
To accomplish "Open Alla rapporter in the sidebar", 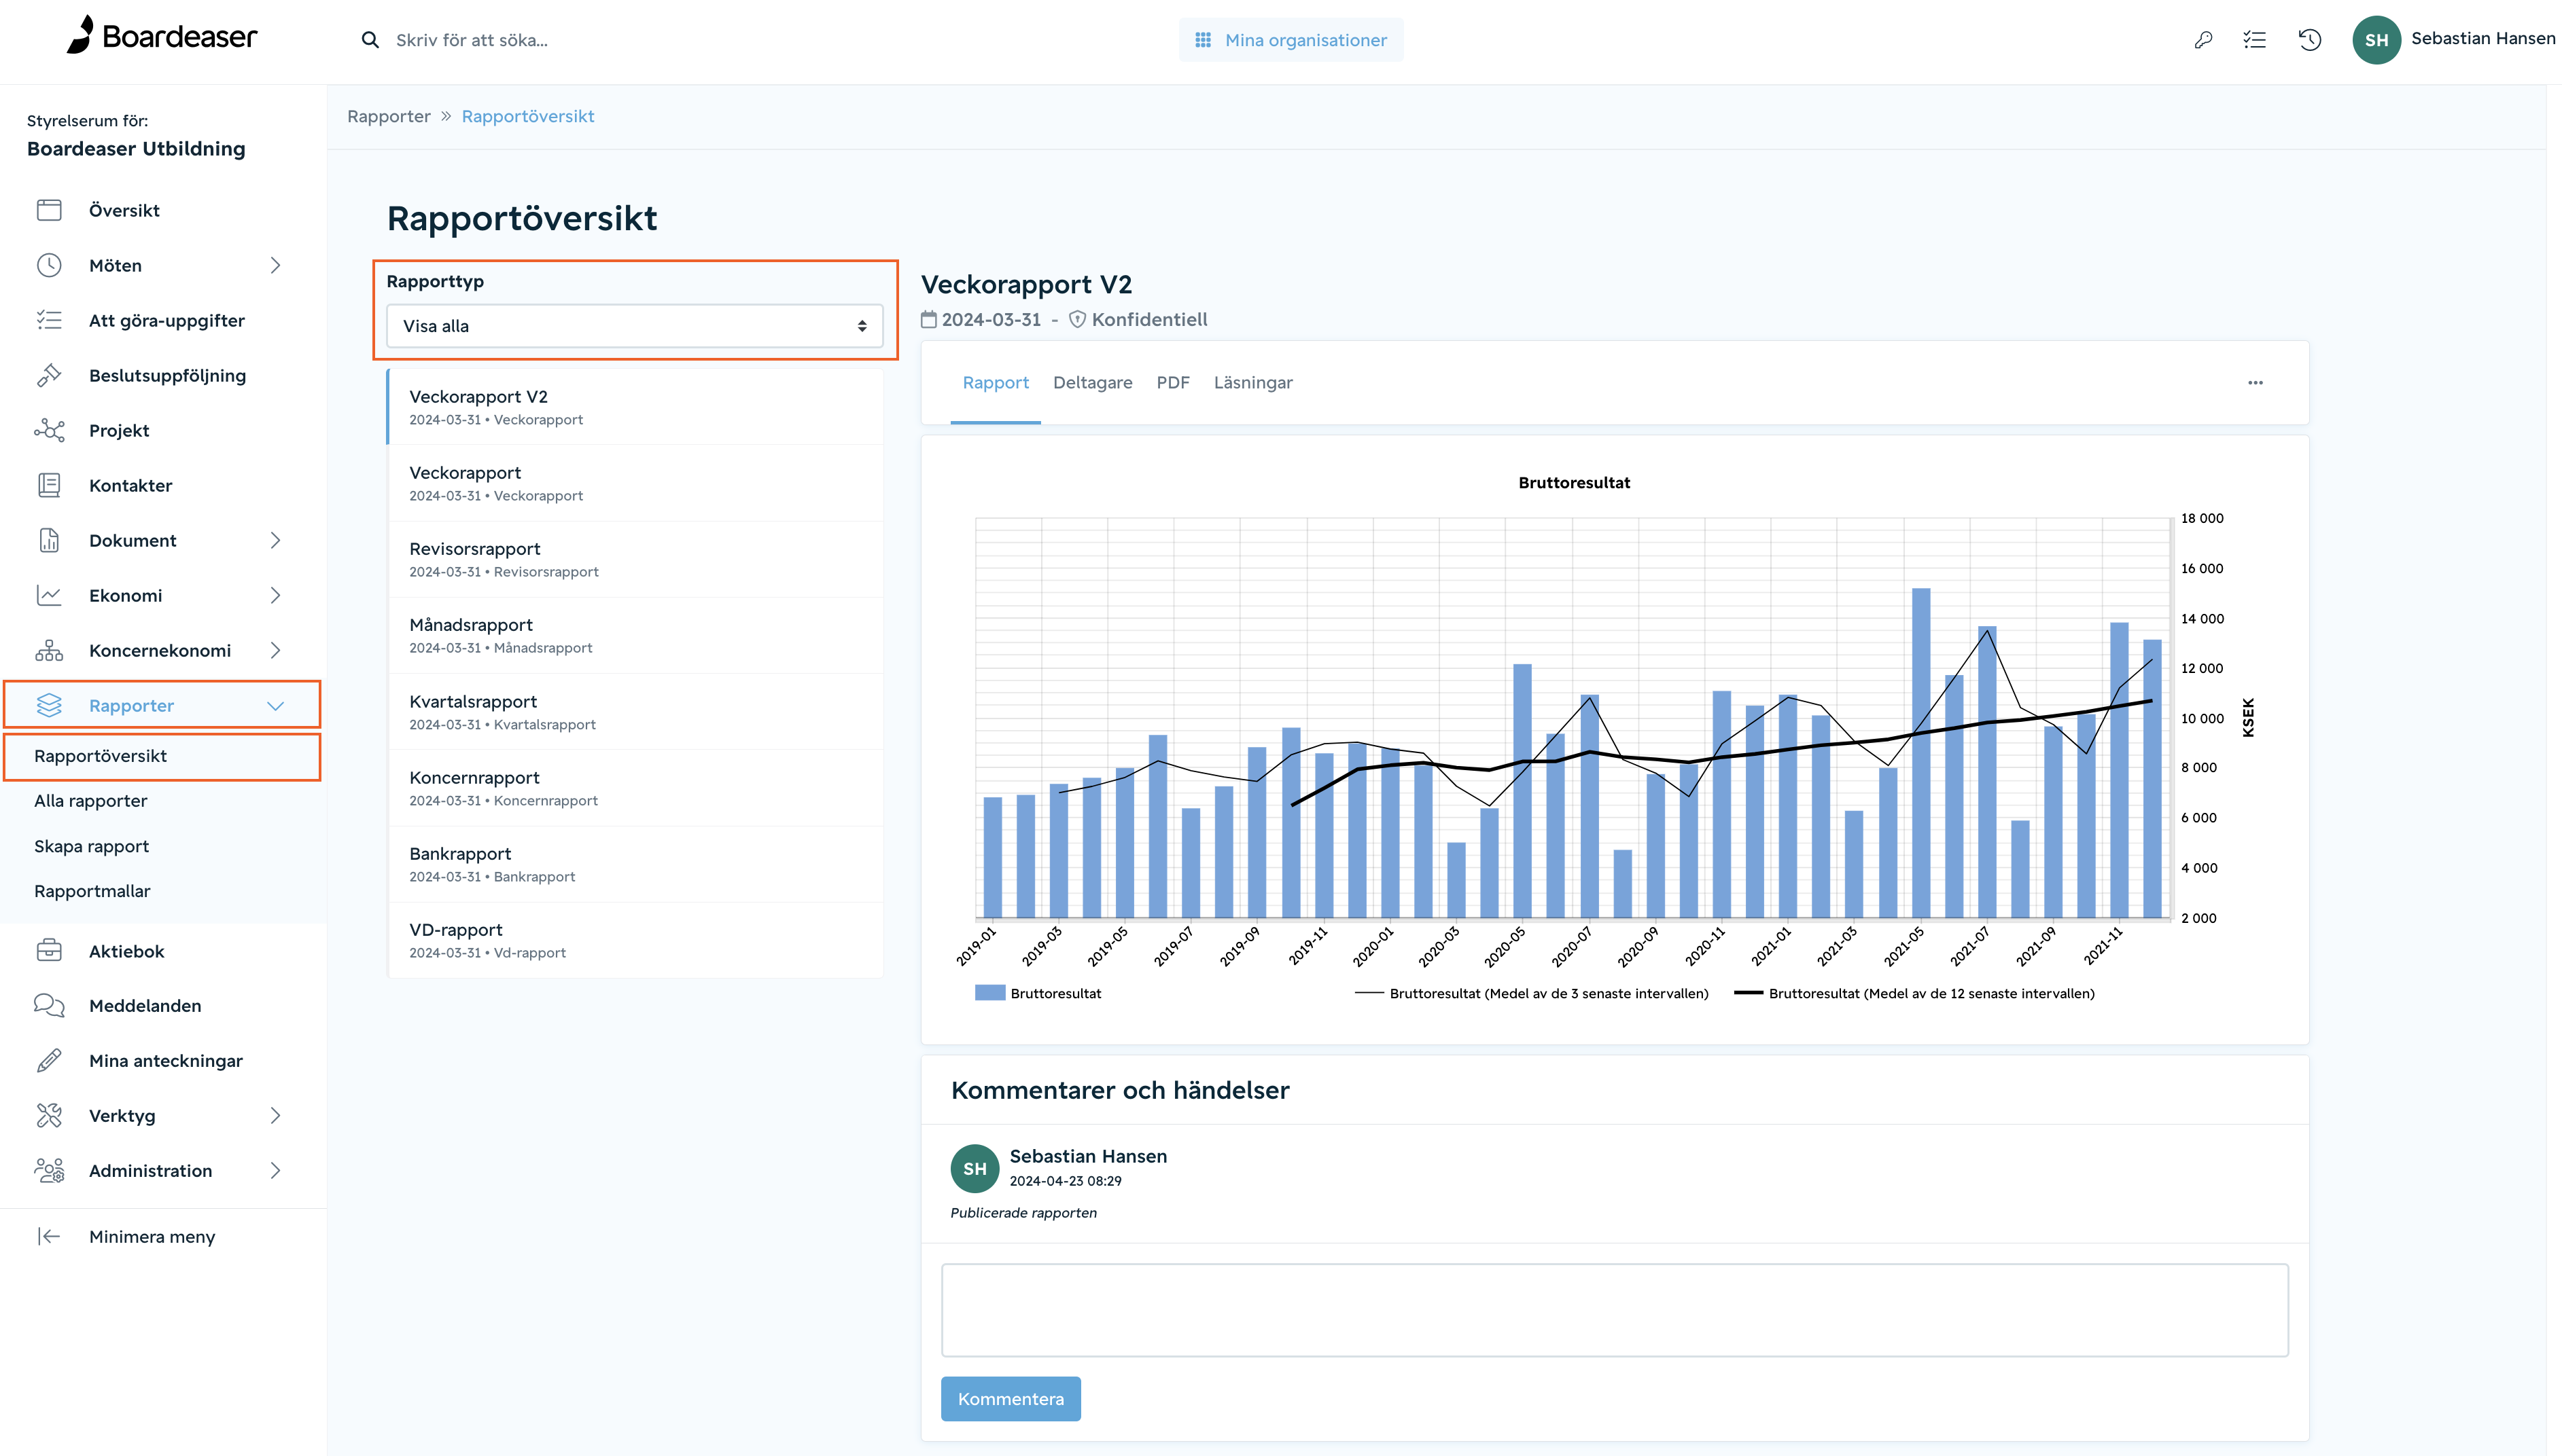I will (x=90, y=801).
